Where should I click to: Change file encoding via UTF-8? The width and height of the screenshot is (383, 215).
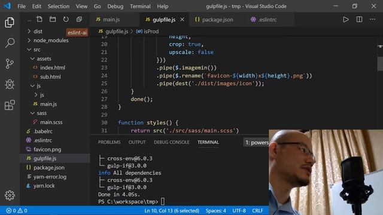click(239, 211)
